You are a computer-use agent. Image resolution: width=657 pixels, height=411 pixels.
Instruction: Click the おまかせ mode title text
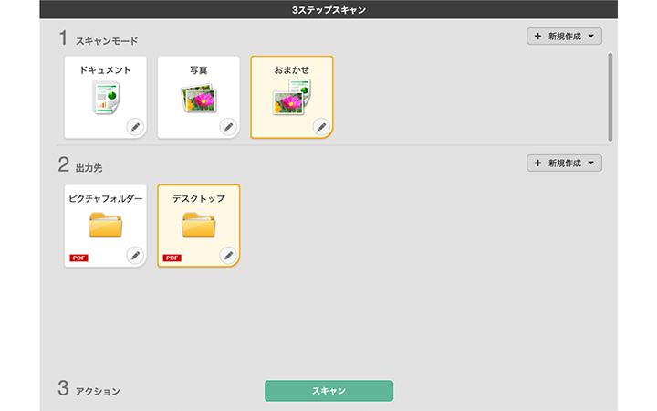tap(292, 70)
